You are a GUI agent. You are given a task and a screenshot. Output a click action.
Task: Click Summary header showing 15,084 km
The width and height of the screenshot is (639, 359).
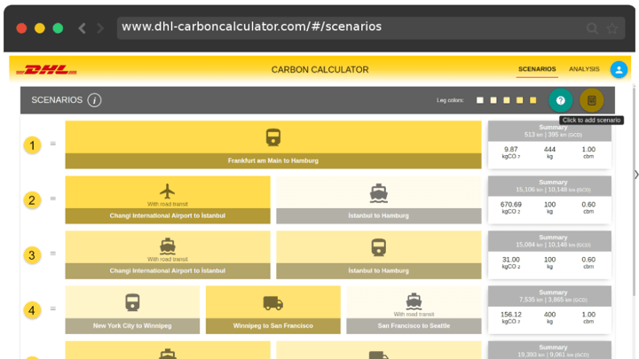[549, 241]
